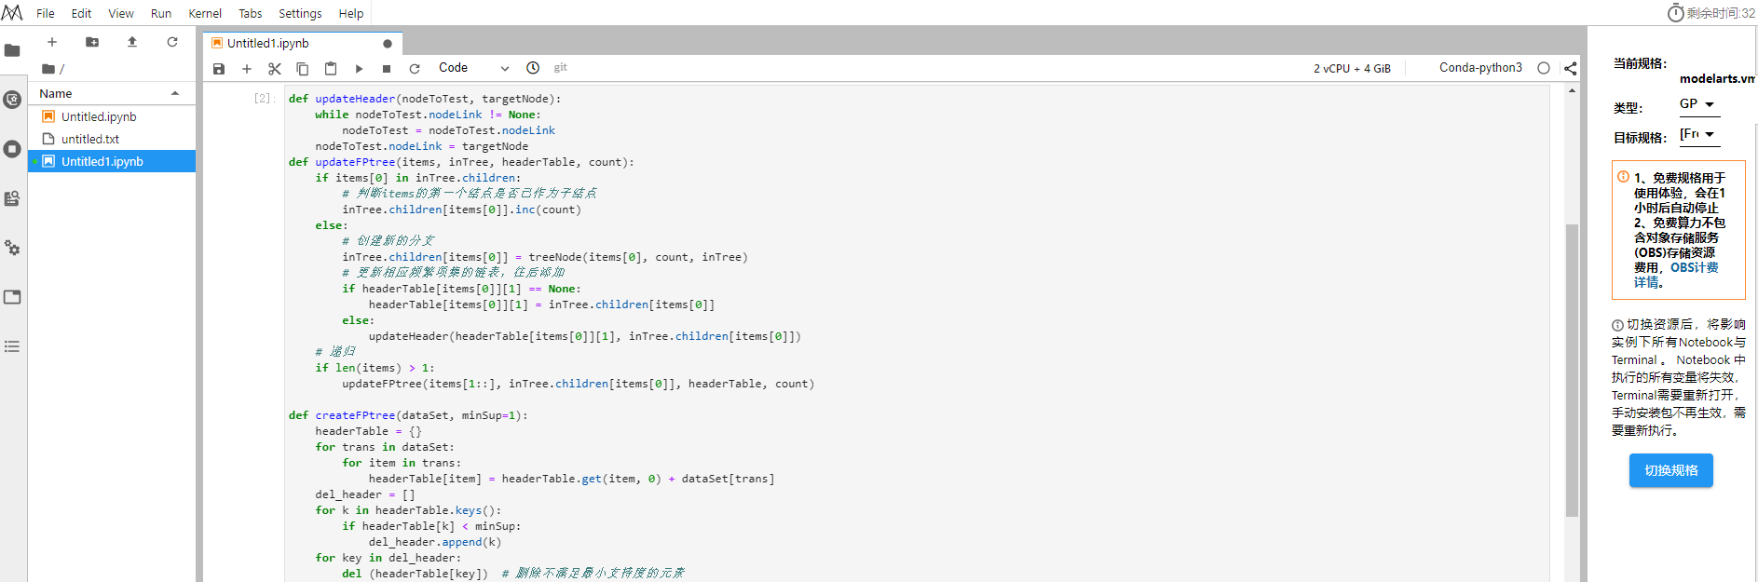1758x582 pixels.
Task: Run the selected cell
Action: tap(359, 68)
